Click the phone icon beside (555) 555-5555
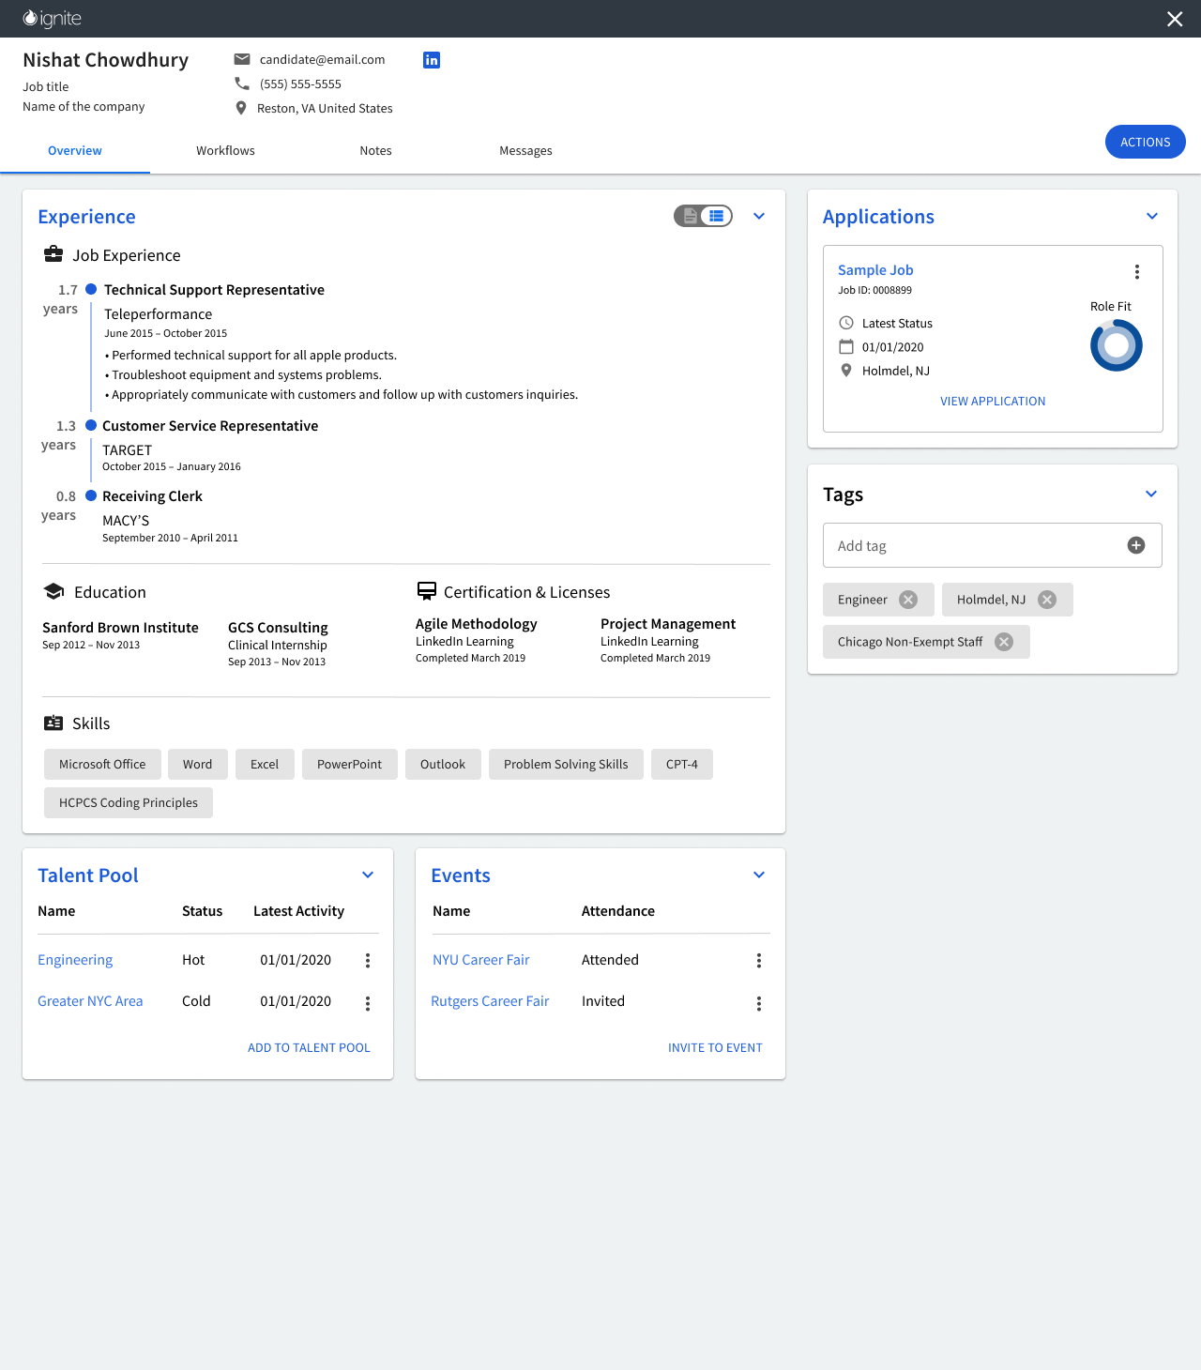 (242, 84)
